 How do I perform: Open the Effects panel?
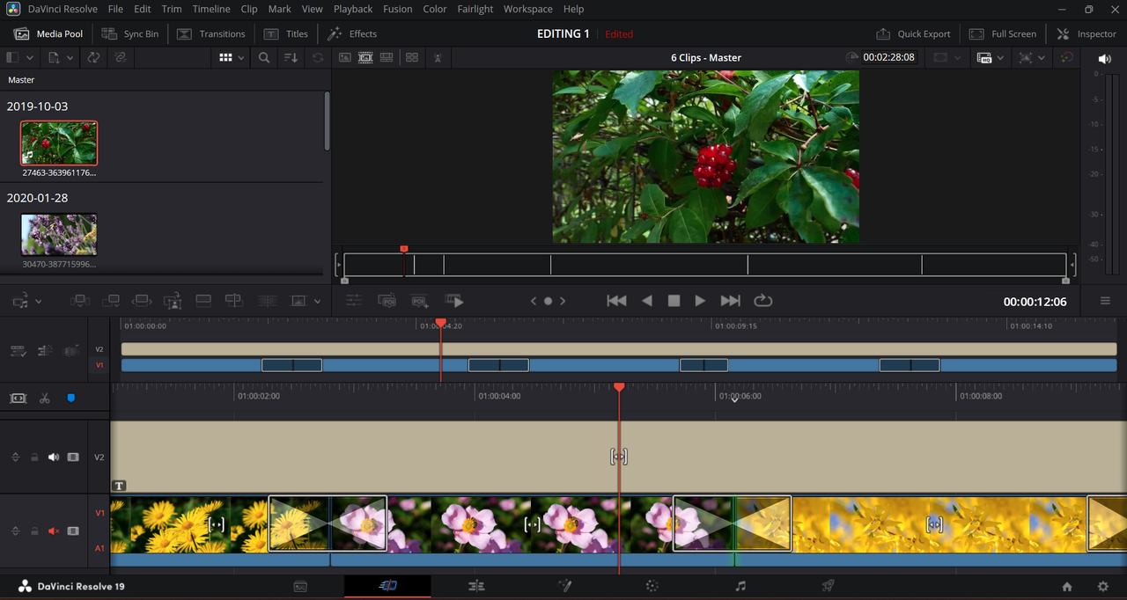(x=352, y=33)
